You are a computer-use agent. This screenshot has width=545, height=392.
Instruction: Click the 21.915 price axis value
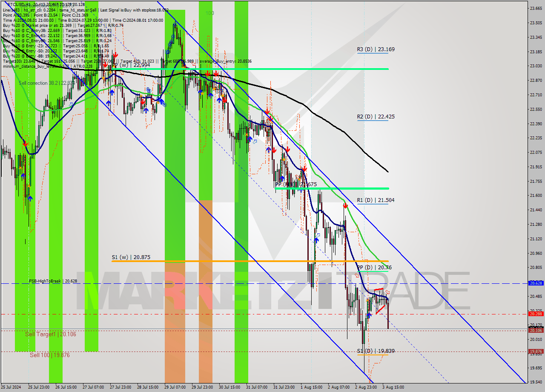pyautogui.click(x=536, y=167)
